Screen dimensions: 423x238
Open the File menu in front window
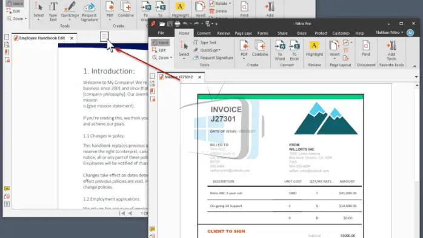click(161, 33)
